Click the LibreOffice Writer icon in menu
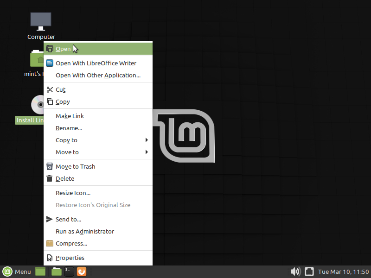Screen dimensions: 371x278 point(50,63)
